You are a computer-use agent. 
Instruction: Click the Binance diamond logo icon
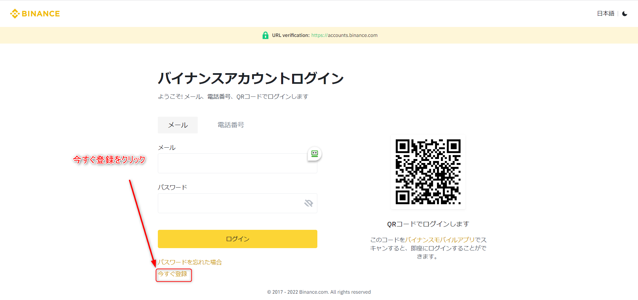15,14
